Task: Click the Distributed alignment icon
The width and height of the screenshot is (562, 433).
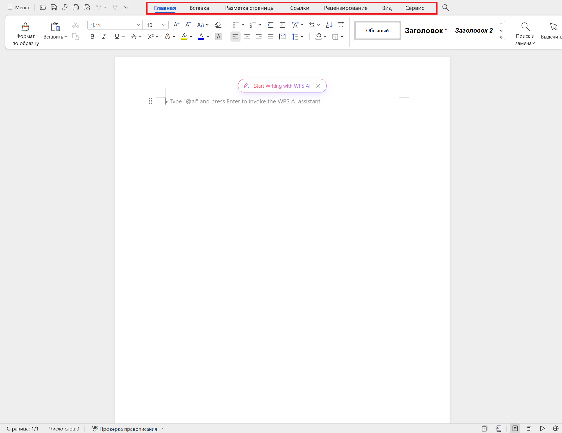Action: [x=282, y=37]
